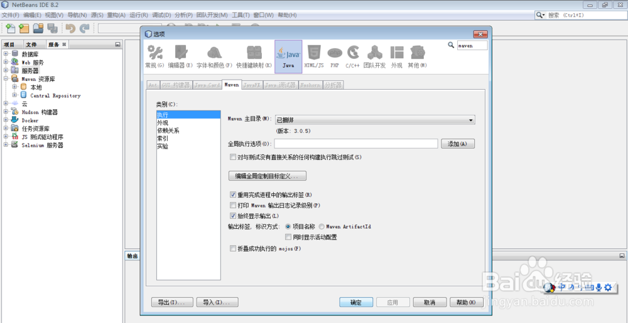Click the Help (帮助) button
628x323 pixels.
point(466,302)
